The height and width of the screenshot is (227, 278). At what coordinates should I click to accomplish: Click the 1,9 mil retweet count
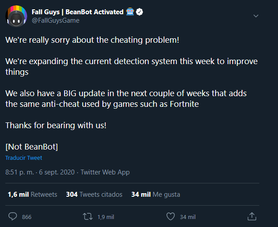pyautogui.click(x=106, y=217)
